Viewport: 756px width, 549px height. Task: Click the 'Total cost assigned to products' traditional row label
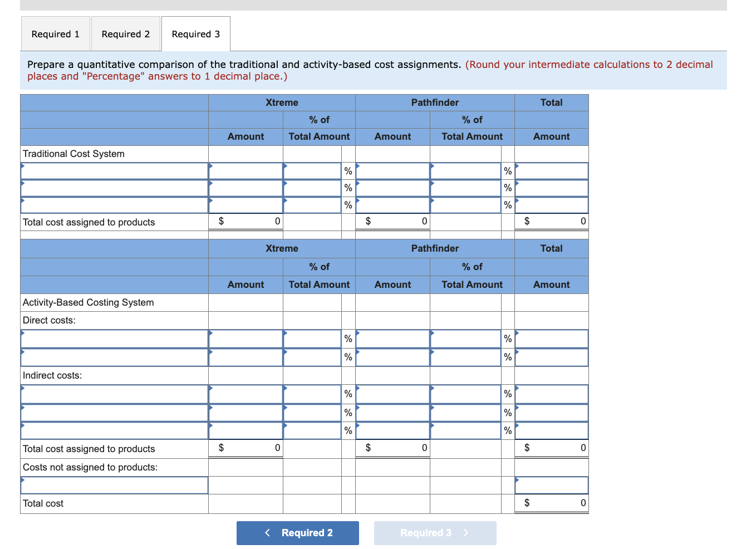point(89,222)
